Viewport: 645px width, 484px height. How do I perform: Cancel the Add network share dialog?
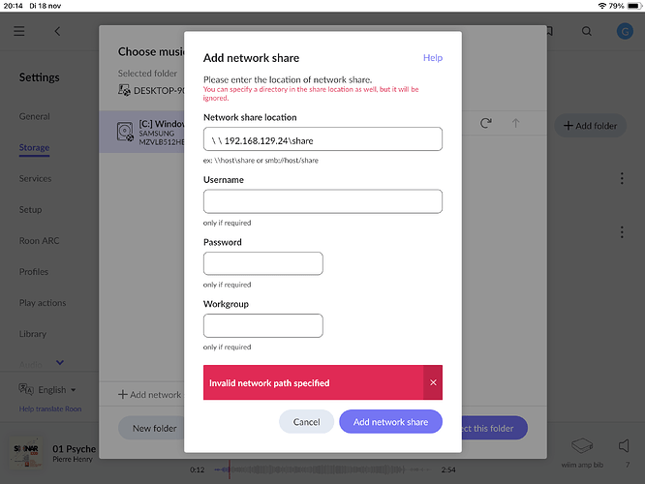click(x=306, y=422)
